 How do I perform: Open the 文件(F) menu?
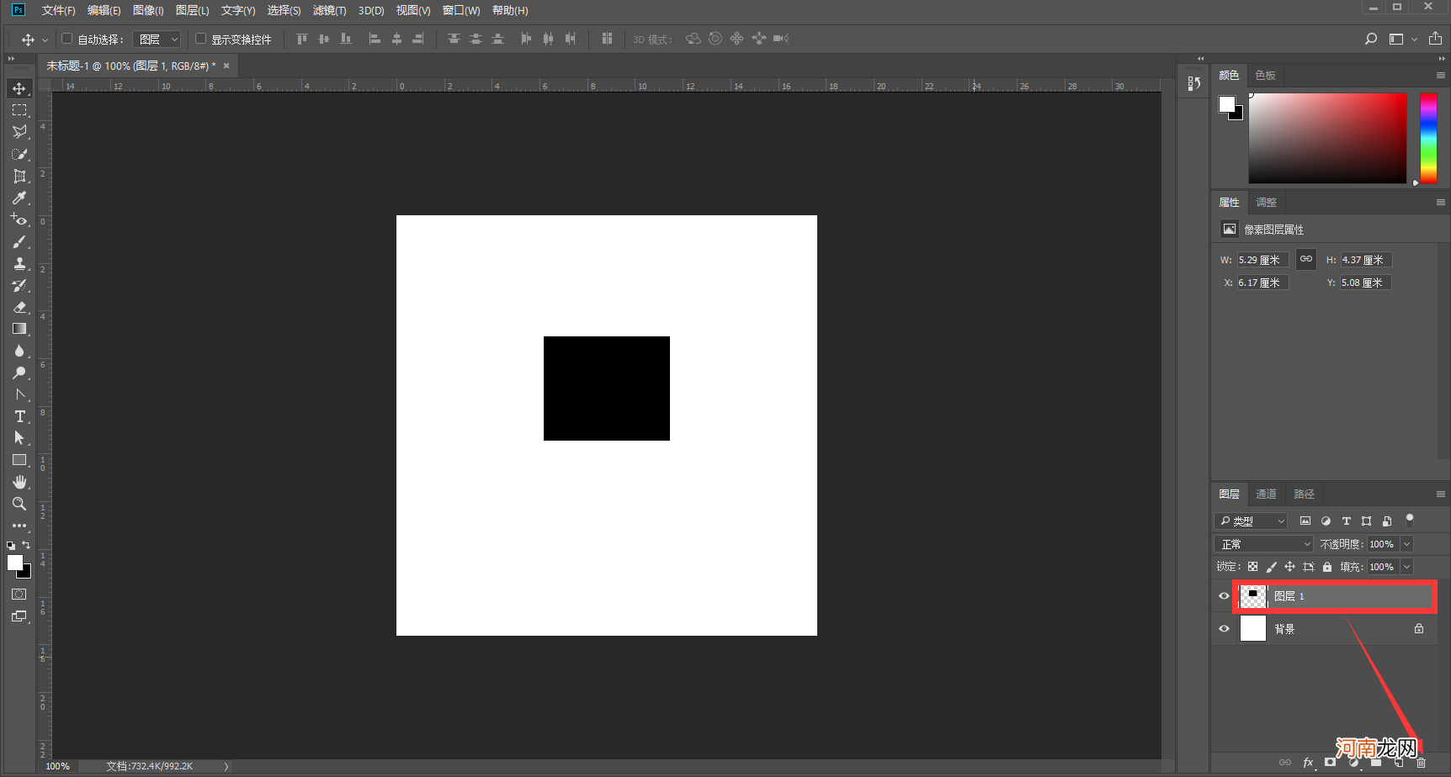[x=58, y=10]
